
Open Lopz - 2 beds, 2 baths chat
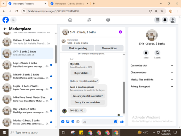coord(27,65)
